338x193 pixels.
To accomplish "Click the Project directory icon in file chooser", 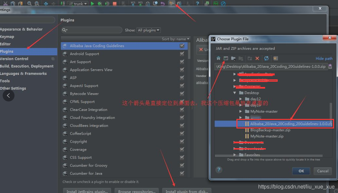I will click(x=233, y=58).
